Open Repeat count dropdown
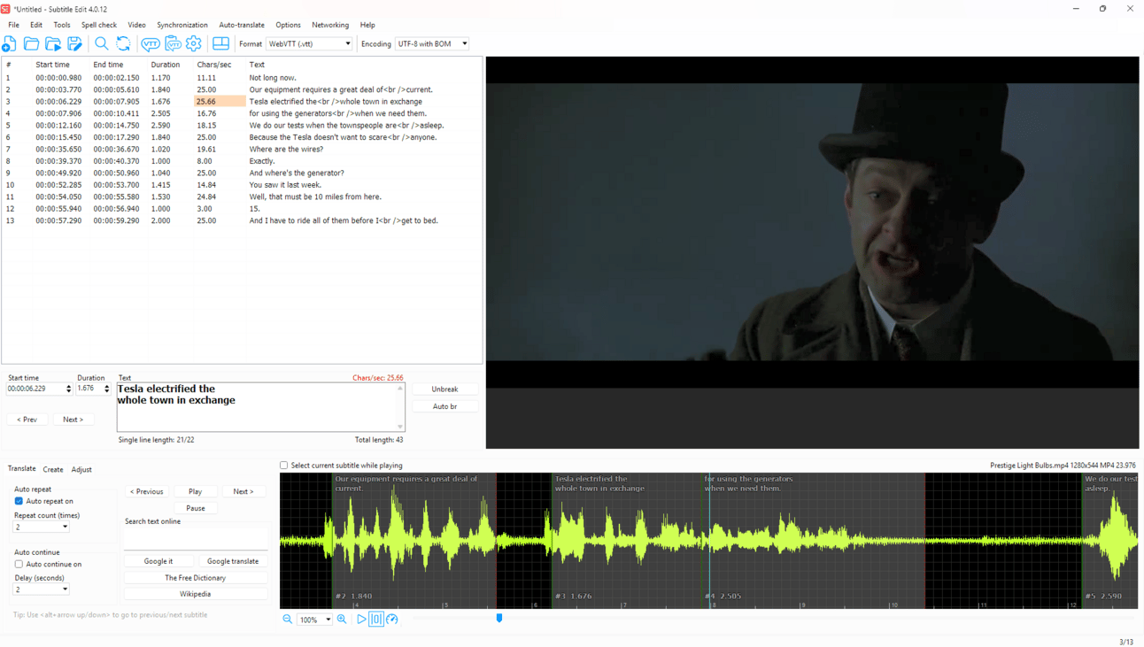 click(x=41, y=527)
